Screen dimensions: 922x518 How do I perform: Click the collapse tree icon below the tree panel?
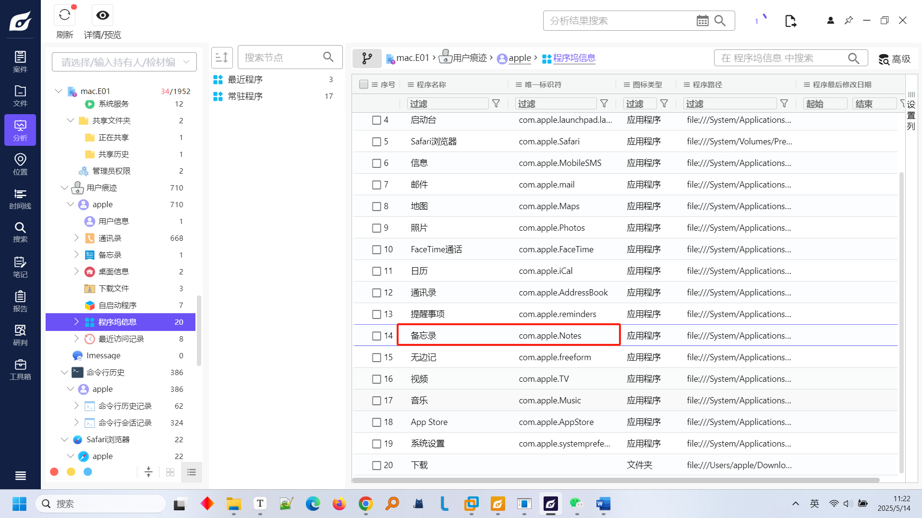click(x=148, y=472)
